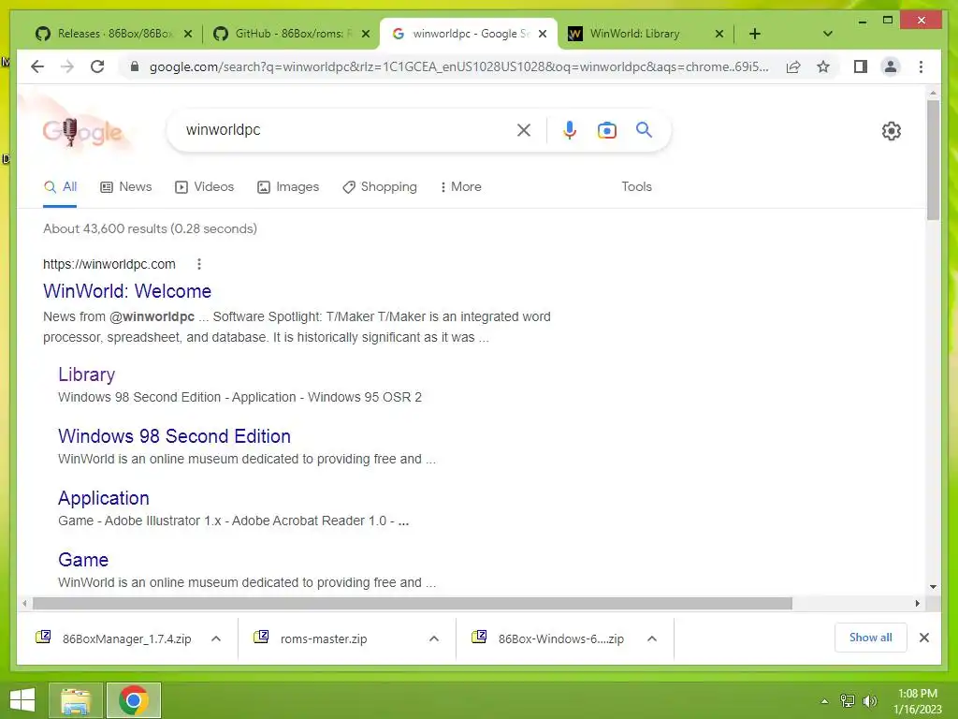The width and height of the screenshot is (958, 719).
Task: Go forward with the arrow button
Action: (x=67, y=66)
